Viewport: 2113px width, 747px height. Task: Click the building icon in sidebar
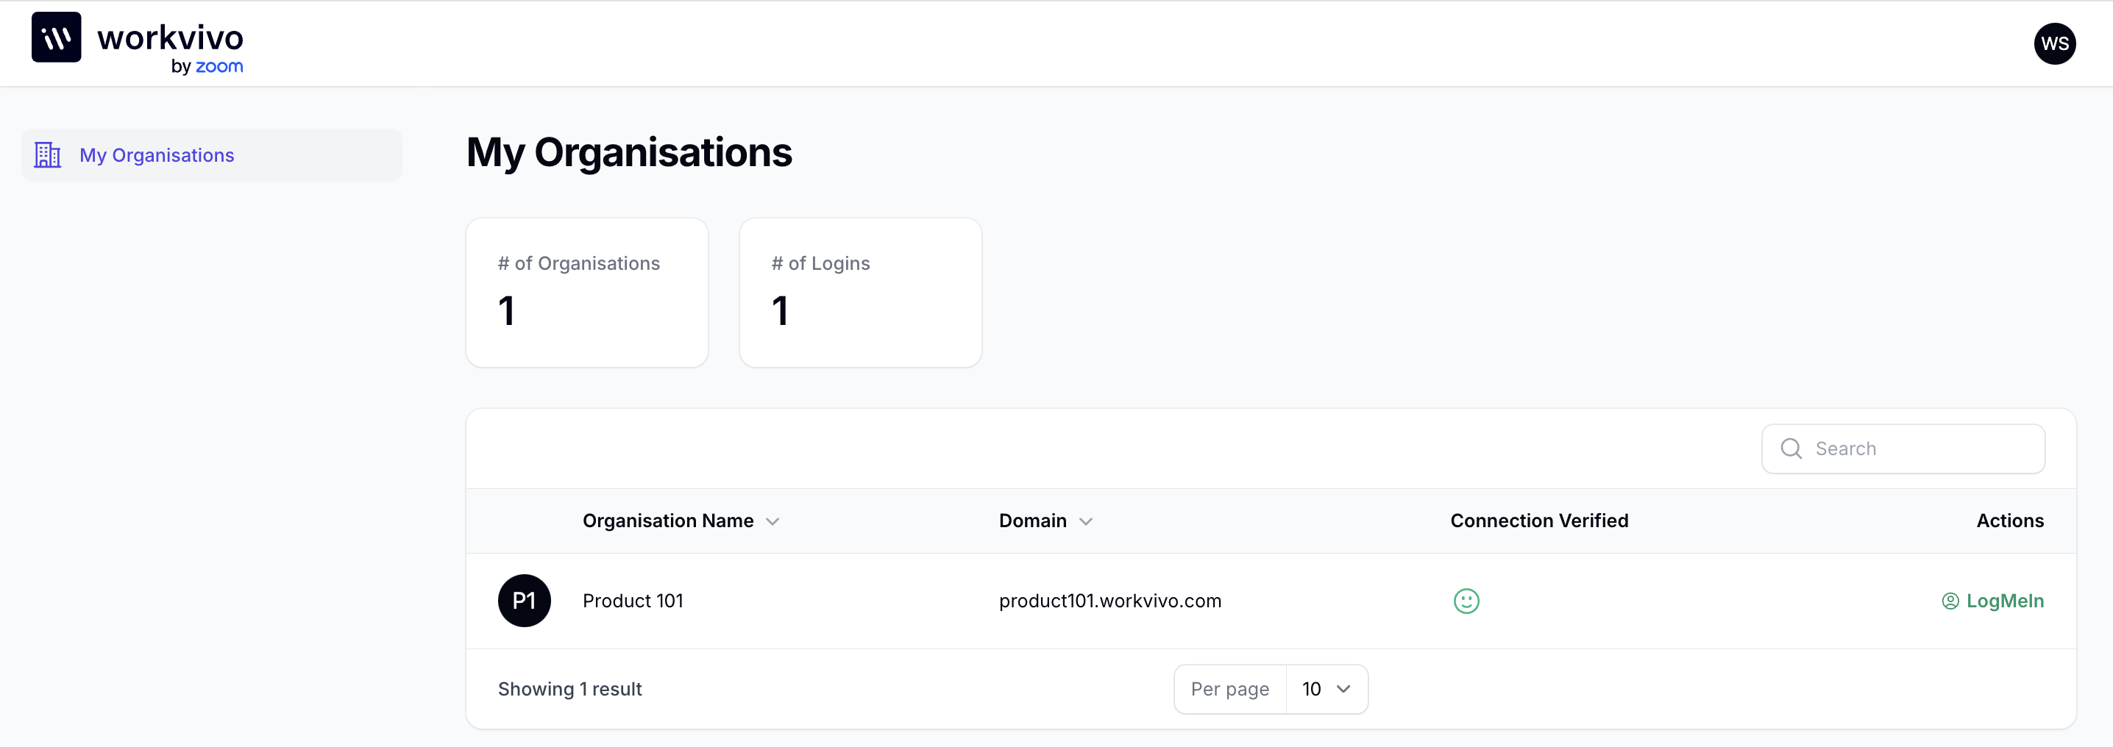48,155
